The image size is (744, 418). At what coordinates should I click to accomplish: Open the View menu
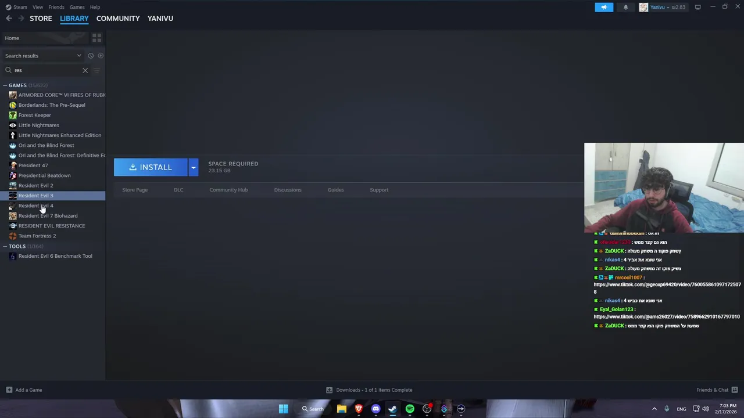(38, 7)
